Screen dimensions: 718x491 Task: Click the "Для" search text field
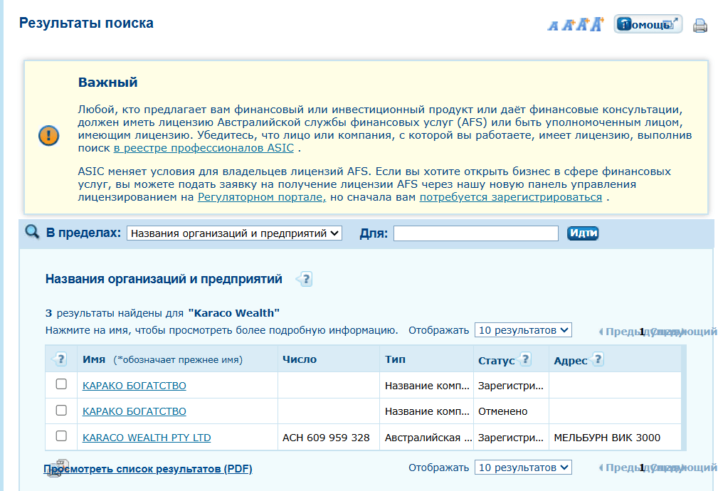475,233
